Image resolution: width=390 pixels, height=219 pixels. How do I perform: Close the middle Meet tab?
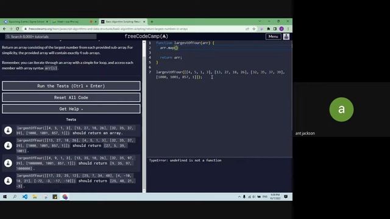click(x=96, y=22)
